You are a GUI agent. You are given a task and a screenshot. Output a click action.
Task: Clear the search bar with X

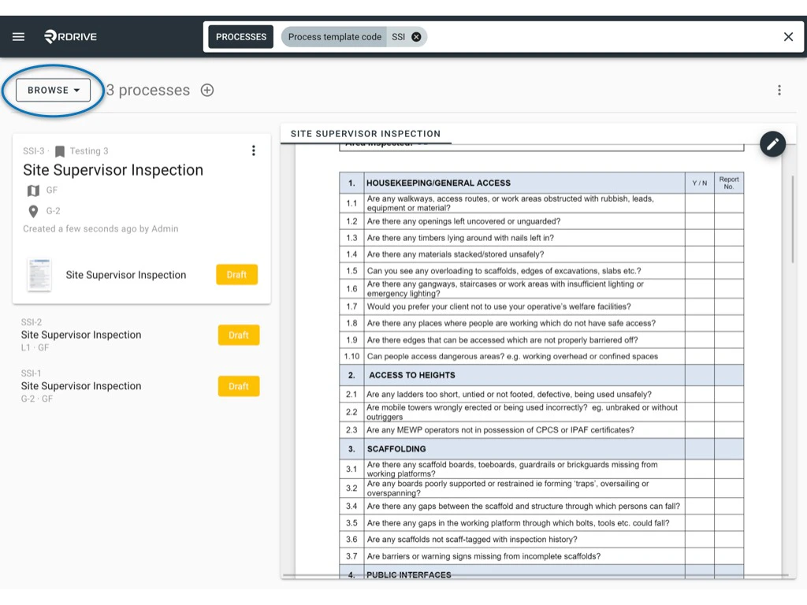[x=788, y=36]
